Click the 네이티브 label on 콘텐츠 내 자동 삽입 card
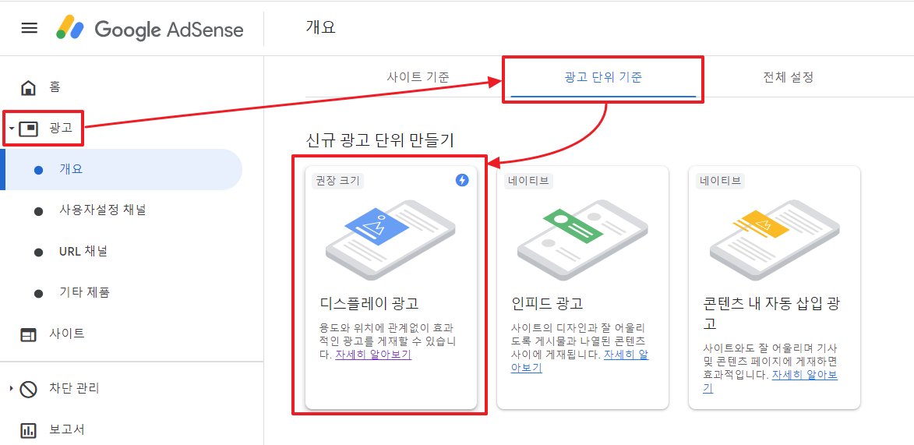This screenshot has width=914, height=445. 721,181
